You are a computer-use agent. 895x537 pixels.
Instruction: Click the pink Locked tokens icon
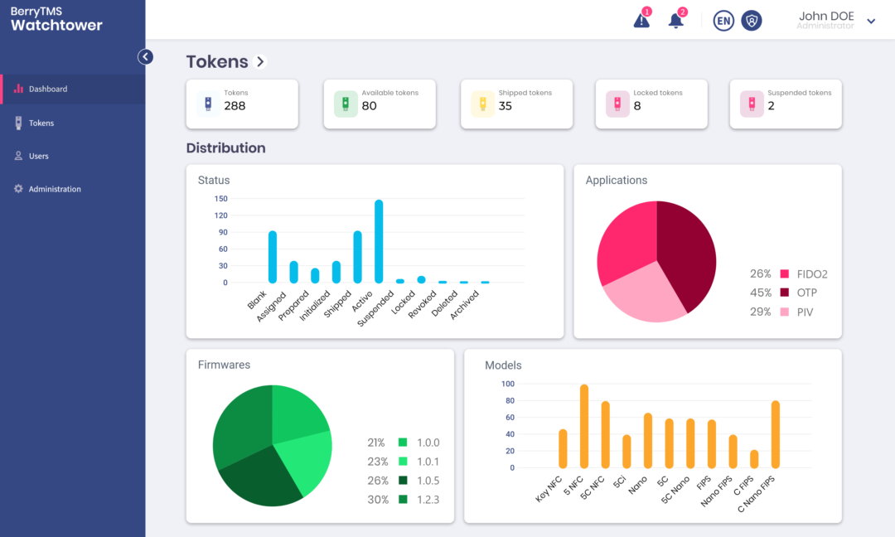(617, 104)
